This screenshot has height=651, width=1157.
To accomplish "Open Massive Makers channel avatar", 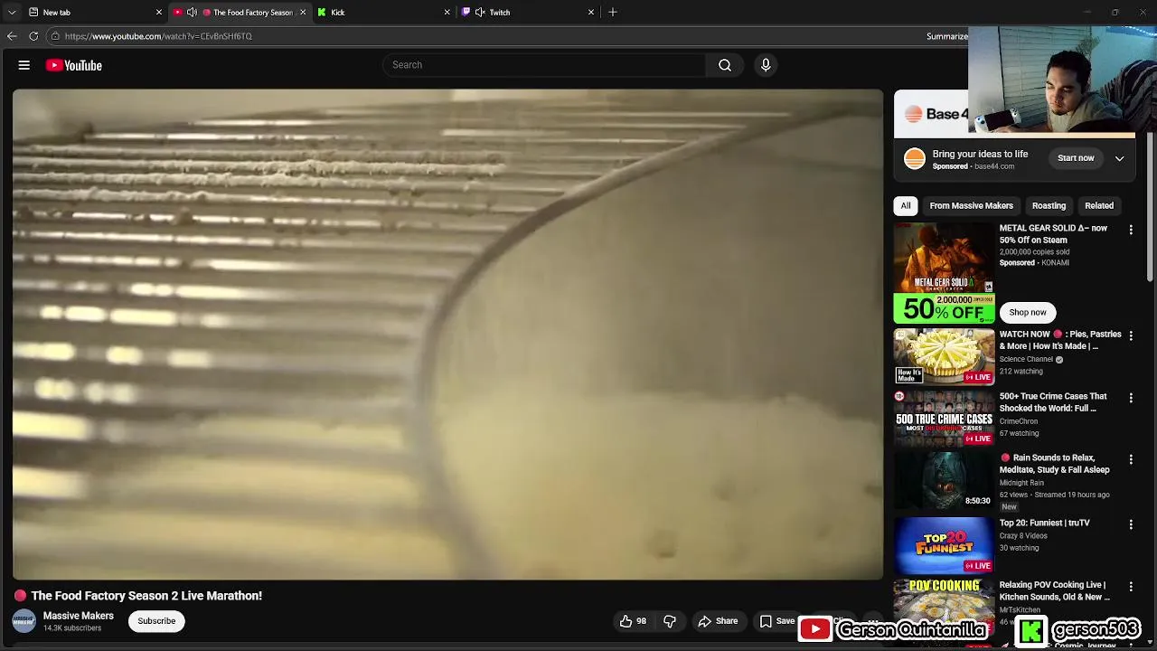I will pyautogui.click(x=24, y=621).
